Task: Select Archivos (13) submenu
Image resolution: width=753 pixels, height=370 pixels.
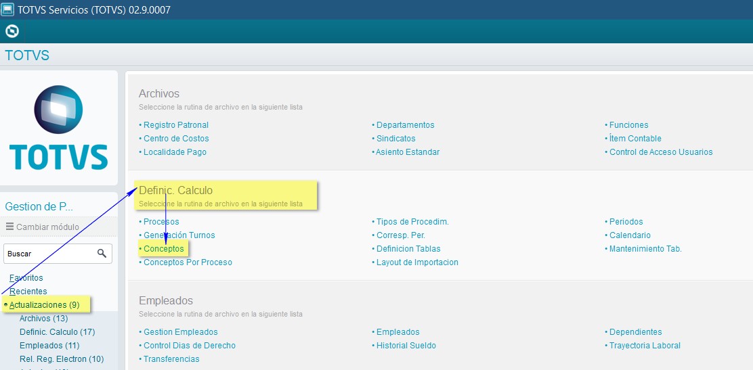Action: (x=44, y=318)
